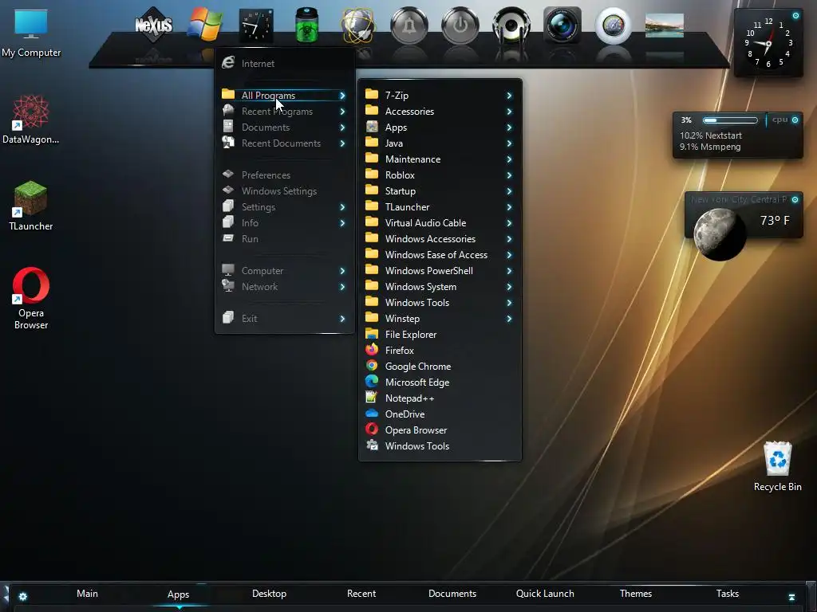Switch to the Main shelf tab
817x612 pixels.
pyautogui.click(x=87, y=593)
